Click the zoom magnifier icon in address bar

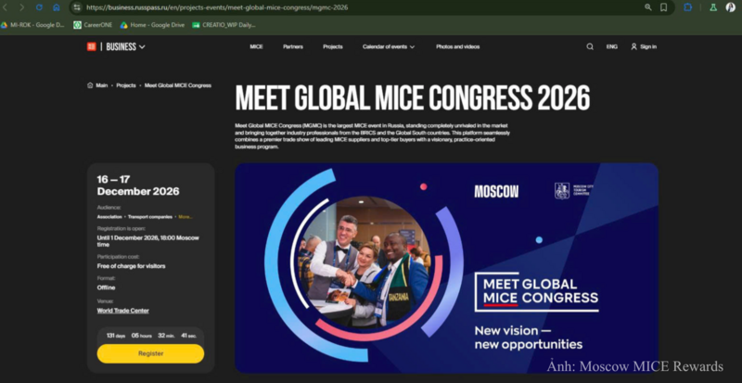pyautogui.click(x=647, y=7)
